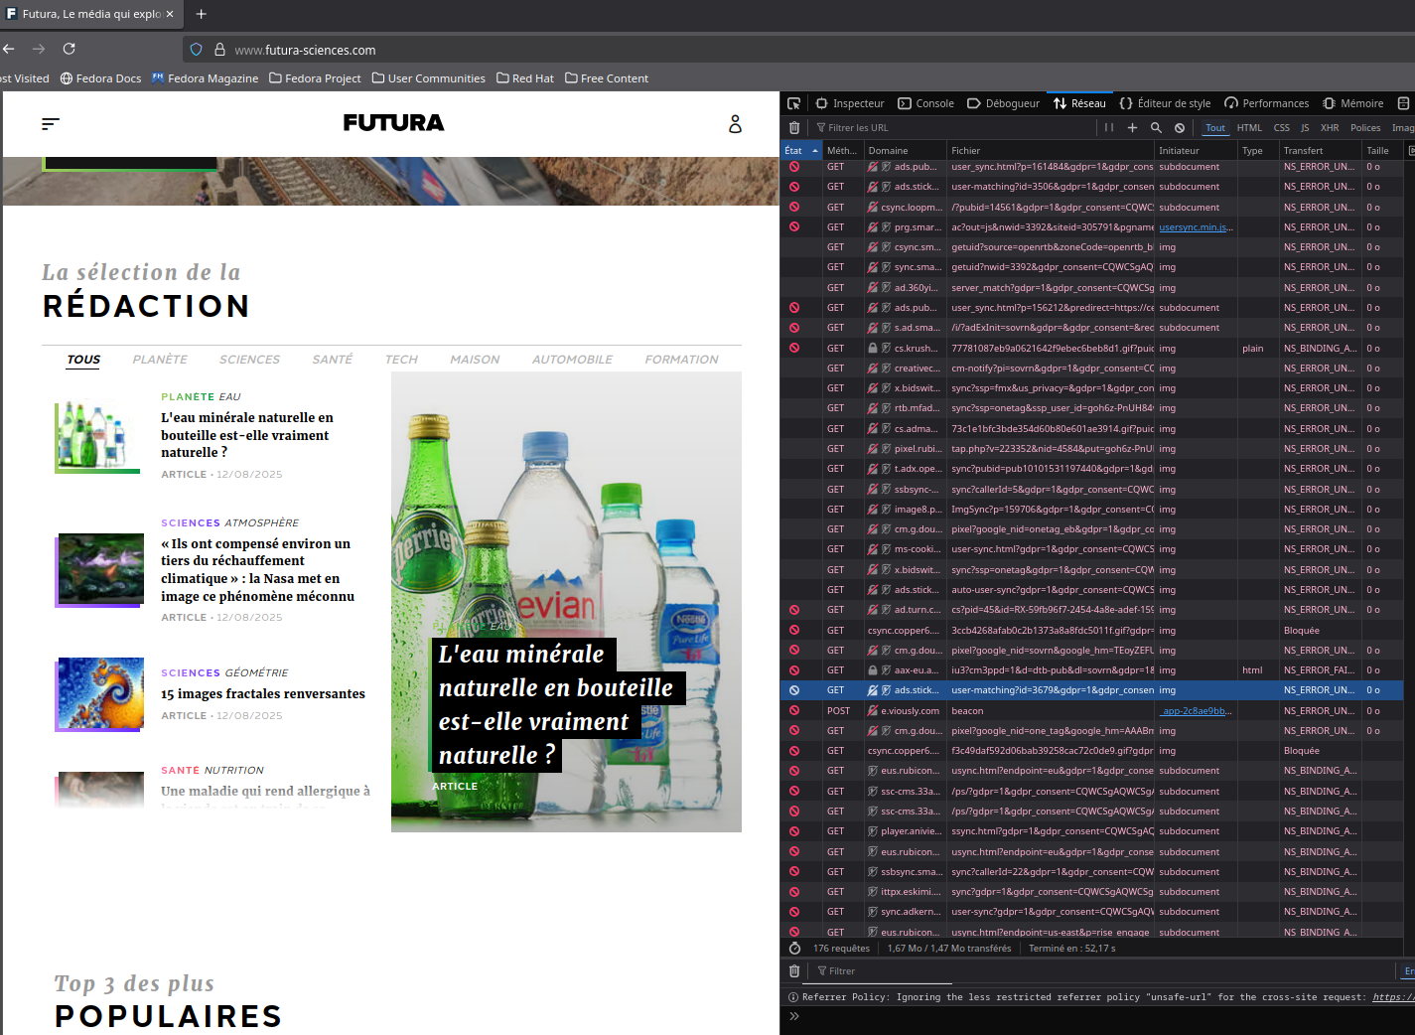This screenshot has width=1415, height=1035.
Task: Open article '15 images fractales renversantes'
Action: point(263,694)
